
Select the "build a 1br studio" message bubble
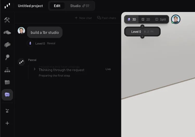point(45,32)
